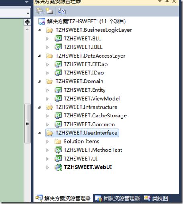
Task: Click the TZHSWEET.Infrastructure folder icon
Action: point(49,107)
